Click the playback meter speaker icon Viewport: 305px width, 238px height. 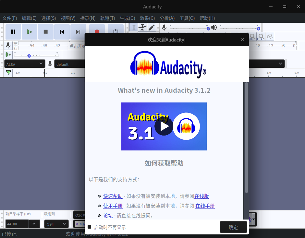point(214,27)
